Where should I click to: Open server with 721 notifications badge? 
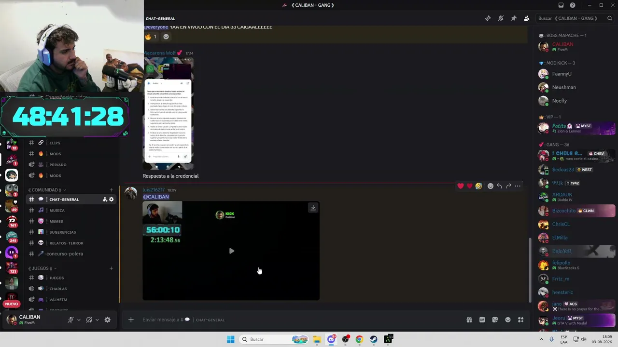(x=12, y=267)
